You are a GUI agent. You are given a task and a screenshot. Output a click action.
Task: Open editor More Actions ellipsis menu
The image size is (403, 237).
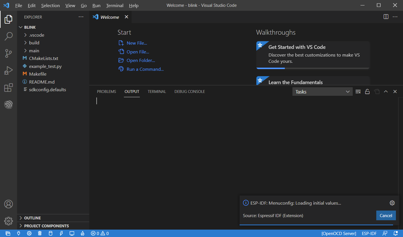pos(395,17)
